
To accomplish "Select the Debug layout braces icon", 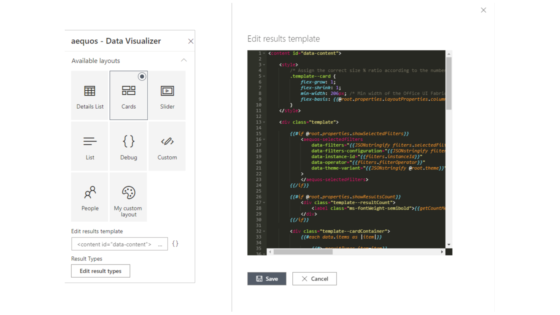I will coord(129,142).
